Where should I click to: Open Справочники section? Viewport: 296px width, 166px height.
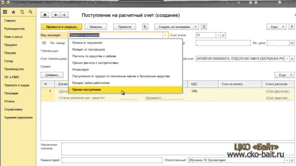pos(13,110)
